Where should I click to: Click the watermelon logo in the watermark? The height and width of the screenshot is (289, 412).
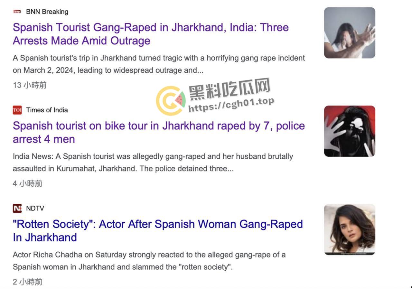coord(171,101)
